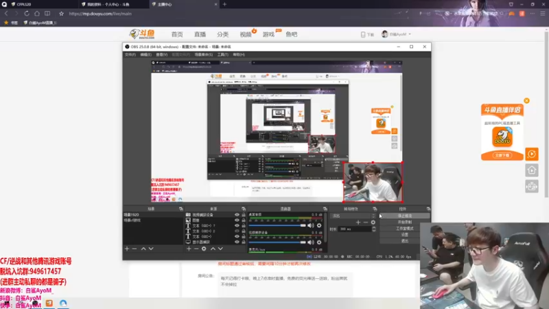Open OBS 设置 button
This screenshot has width=549, height=309.
point(405,235)
